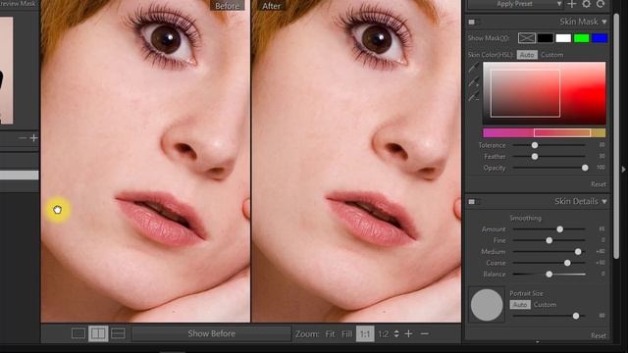Reset the Skin Details settings

pyautogui.click(x=599, y=335)
